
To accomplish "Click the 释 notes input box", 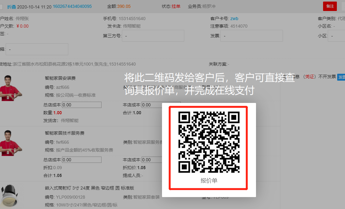I will (x=37, y=49).
